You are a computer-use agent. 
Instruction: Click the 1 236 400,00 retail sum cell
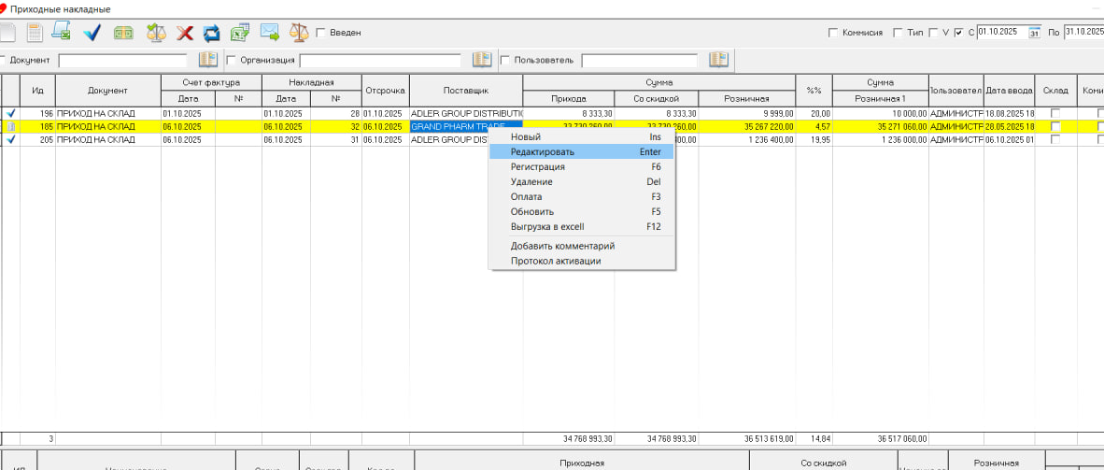pyautogui.click(x=747, y=139)
